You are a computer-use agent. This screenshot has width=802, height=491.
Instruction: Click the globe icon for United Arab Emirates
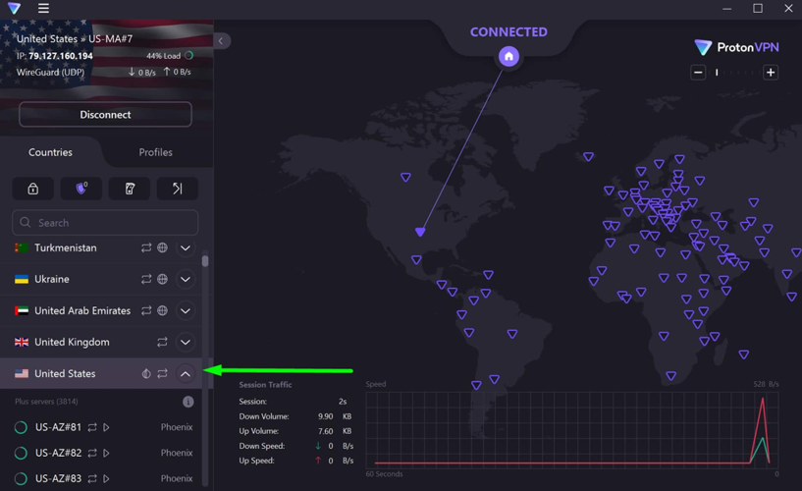point(163,311)
